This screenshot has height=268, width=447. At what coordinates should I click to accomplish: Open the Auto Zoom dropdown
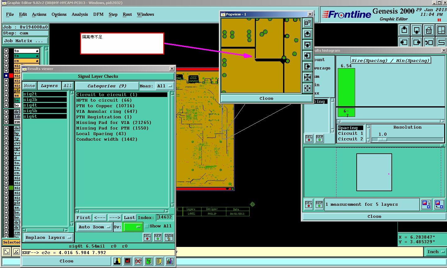tap(94, 227)
